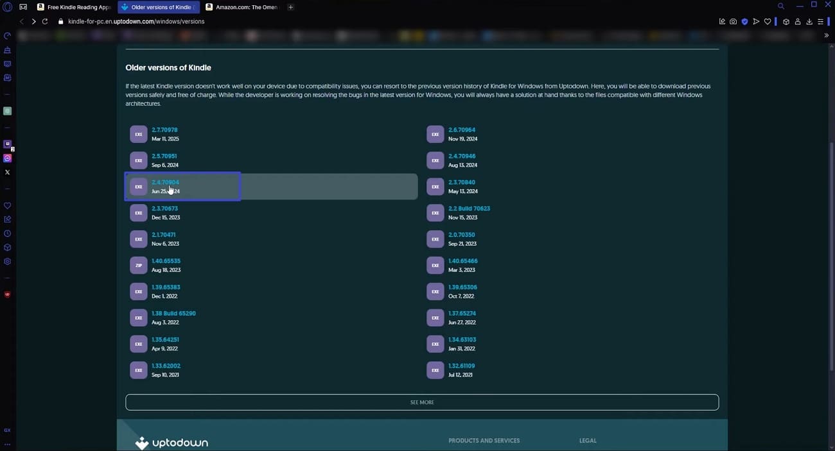Open sidebar three-dots setup menu
Image resolution: width=835 pixels, height=451 pixels.
click(7, 444)
